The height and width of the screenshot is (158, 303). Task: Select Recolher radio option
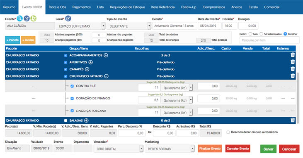pyautogui.click(x=285, y=34)
